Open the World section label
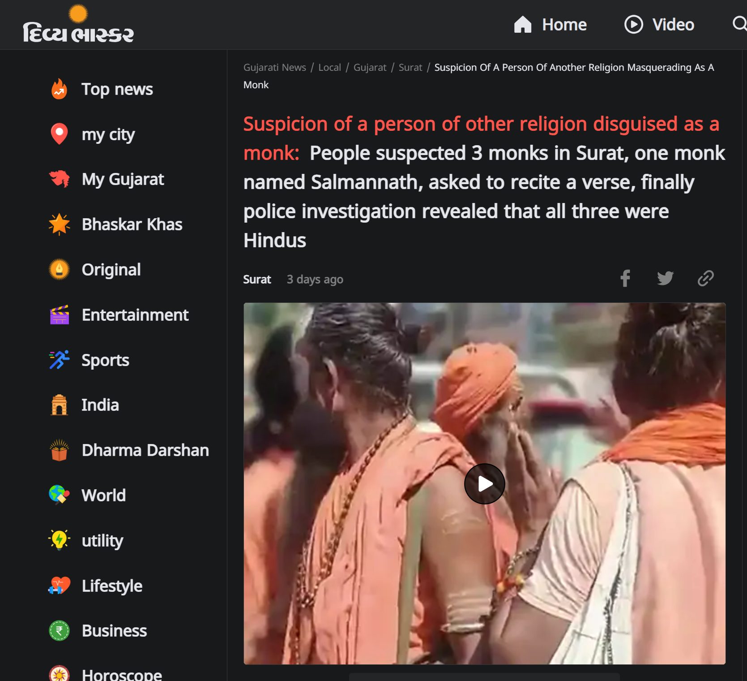The image size is (747, 681). tap(103, 496)
